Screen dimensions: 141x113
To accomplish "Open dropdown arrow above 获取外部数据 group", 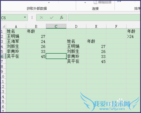I will point(49,3).
